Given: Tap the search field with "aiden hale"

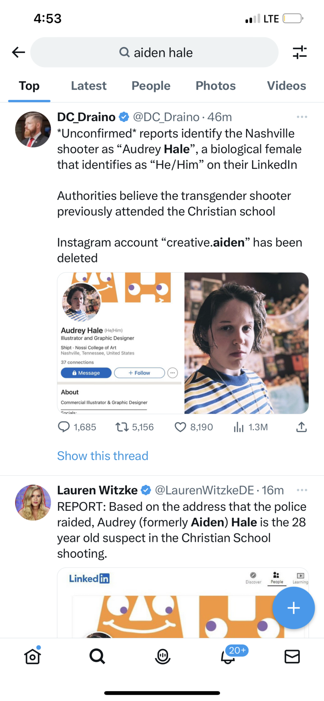Looking at the screenshot, I should [155, 52].
